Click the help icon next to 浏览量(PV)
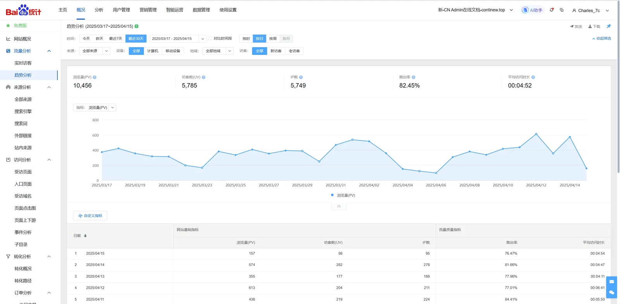This screenshot has width=620, height=304. 95,77
